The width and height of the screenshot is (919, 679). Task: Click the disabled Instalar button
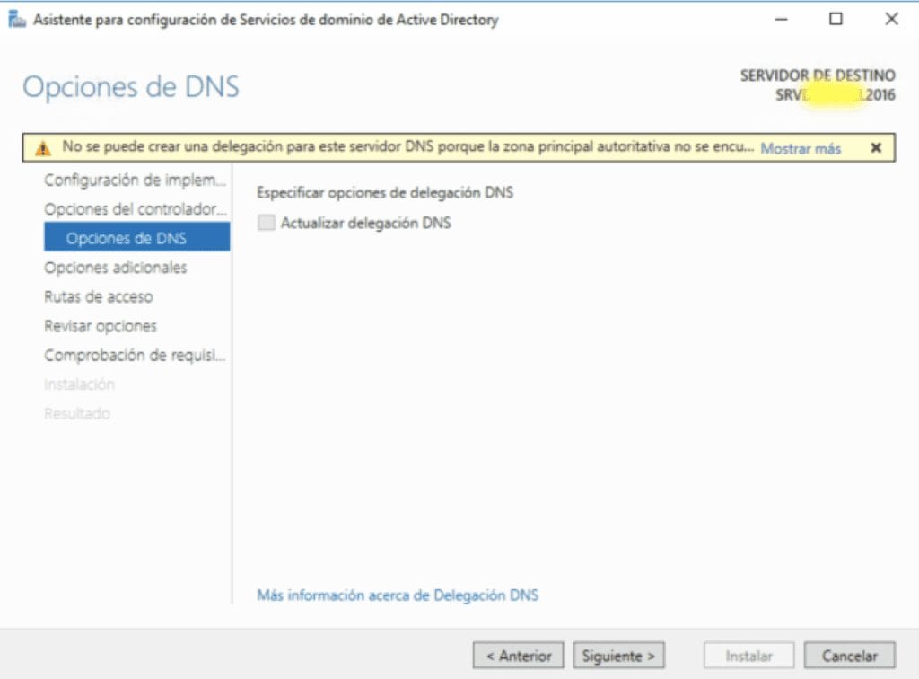[748, 655]
